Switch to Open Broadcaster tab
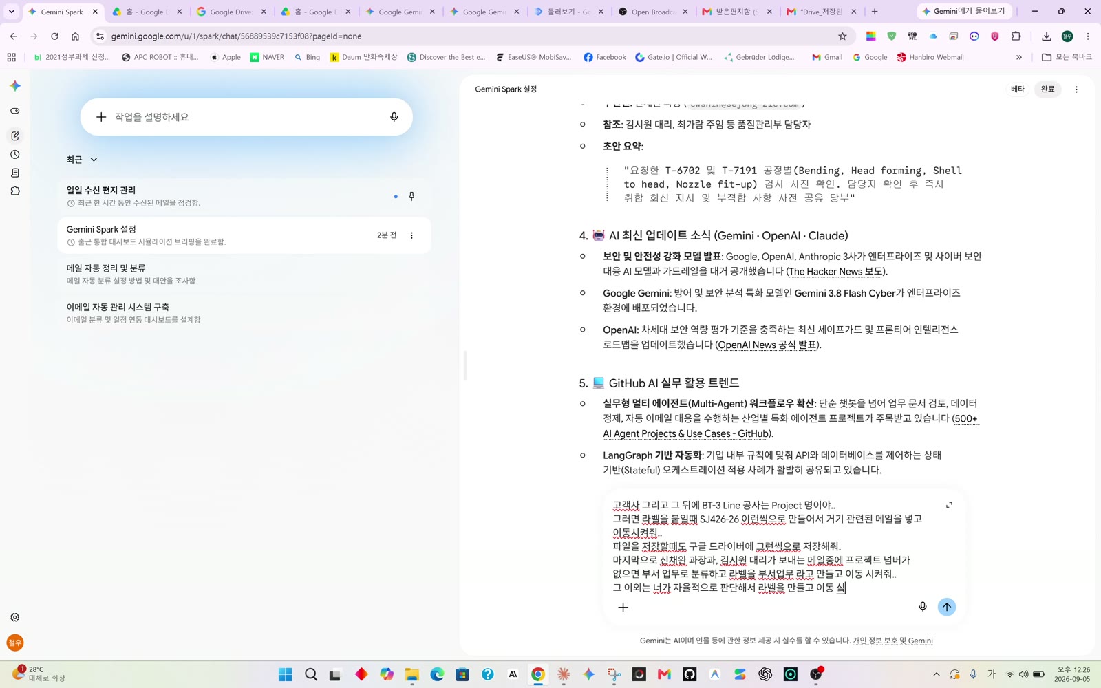Screen dimensions: 1101x688 pos(652,12)
